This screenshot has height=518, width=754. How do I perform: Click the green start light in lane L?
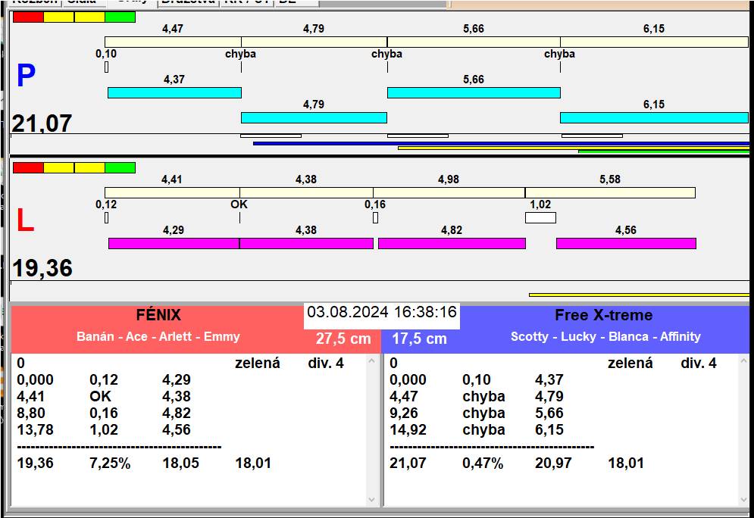(120, 167)
